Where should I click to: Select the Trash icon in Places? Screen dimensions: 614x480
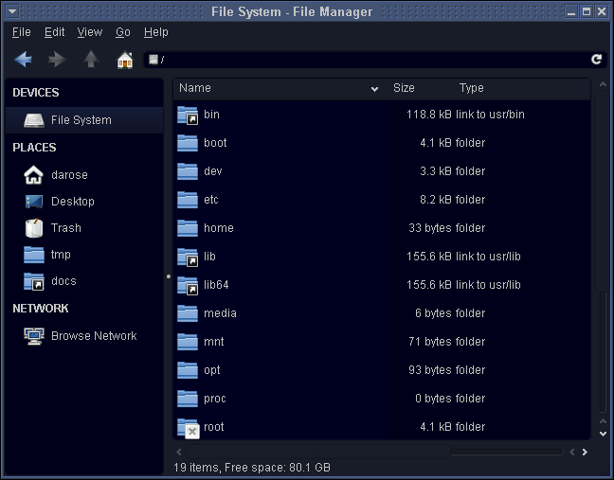coord(34,228)
